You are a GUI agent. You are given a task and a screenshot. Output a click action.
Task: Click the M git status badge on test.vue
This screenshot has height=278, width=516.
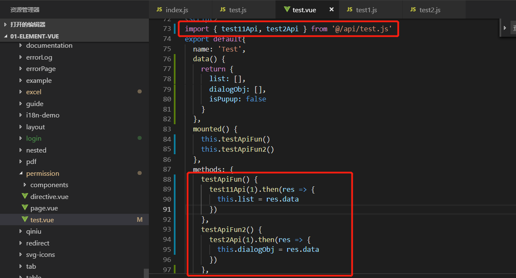(140, 220)
